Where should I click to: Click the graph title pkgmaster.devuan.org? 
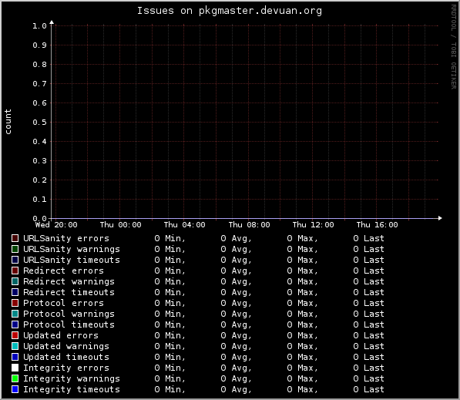[230, 11]
